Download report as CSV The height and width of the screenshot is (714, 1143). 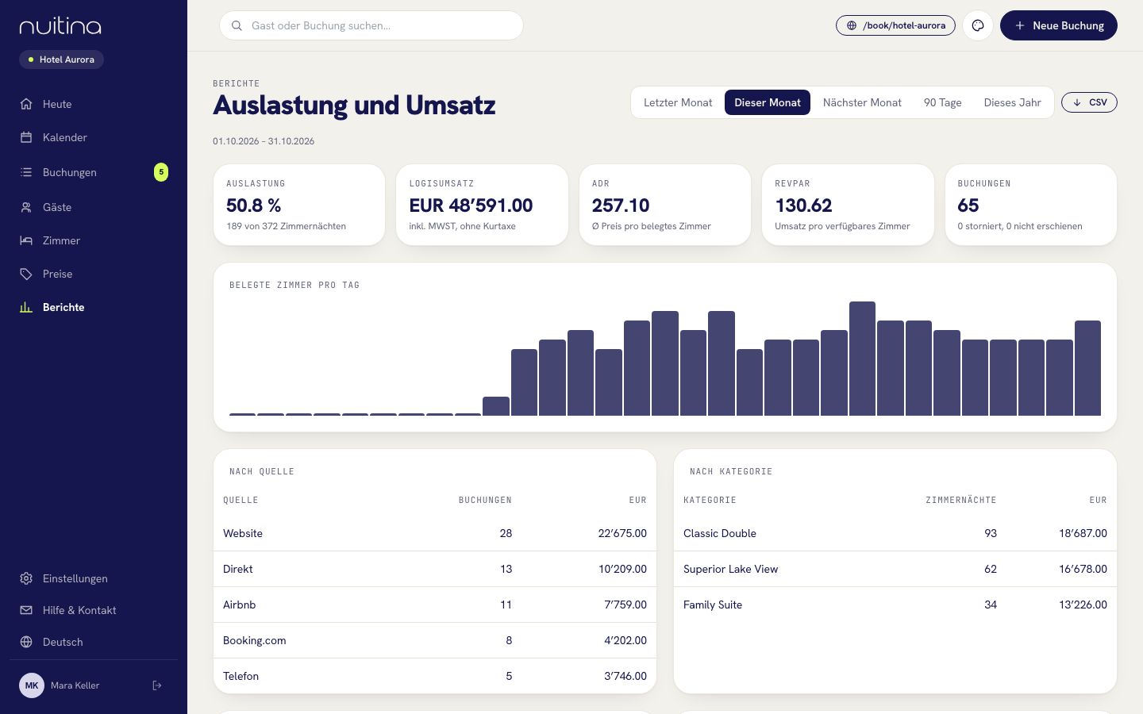click(x=1089, y=102)
